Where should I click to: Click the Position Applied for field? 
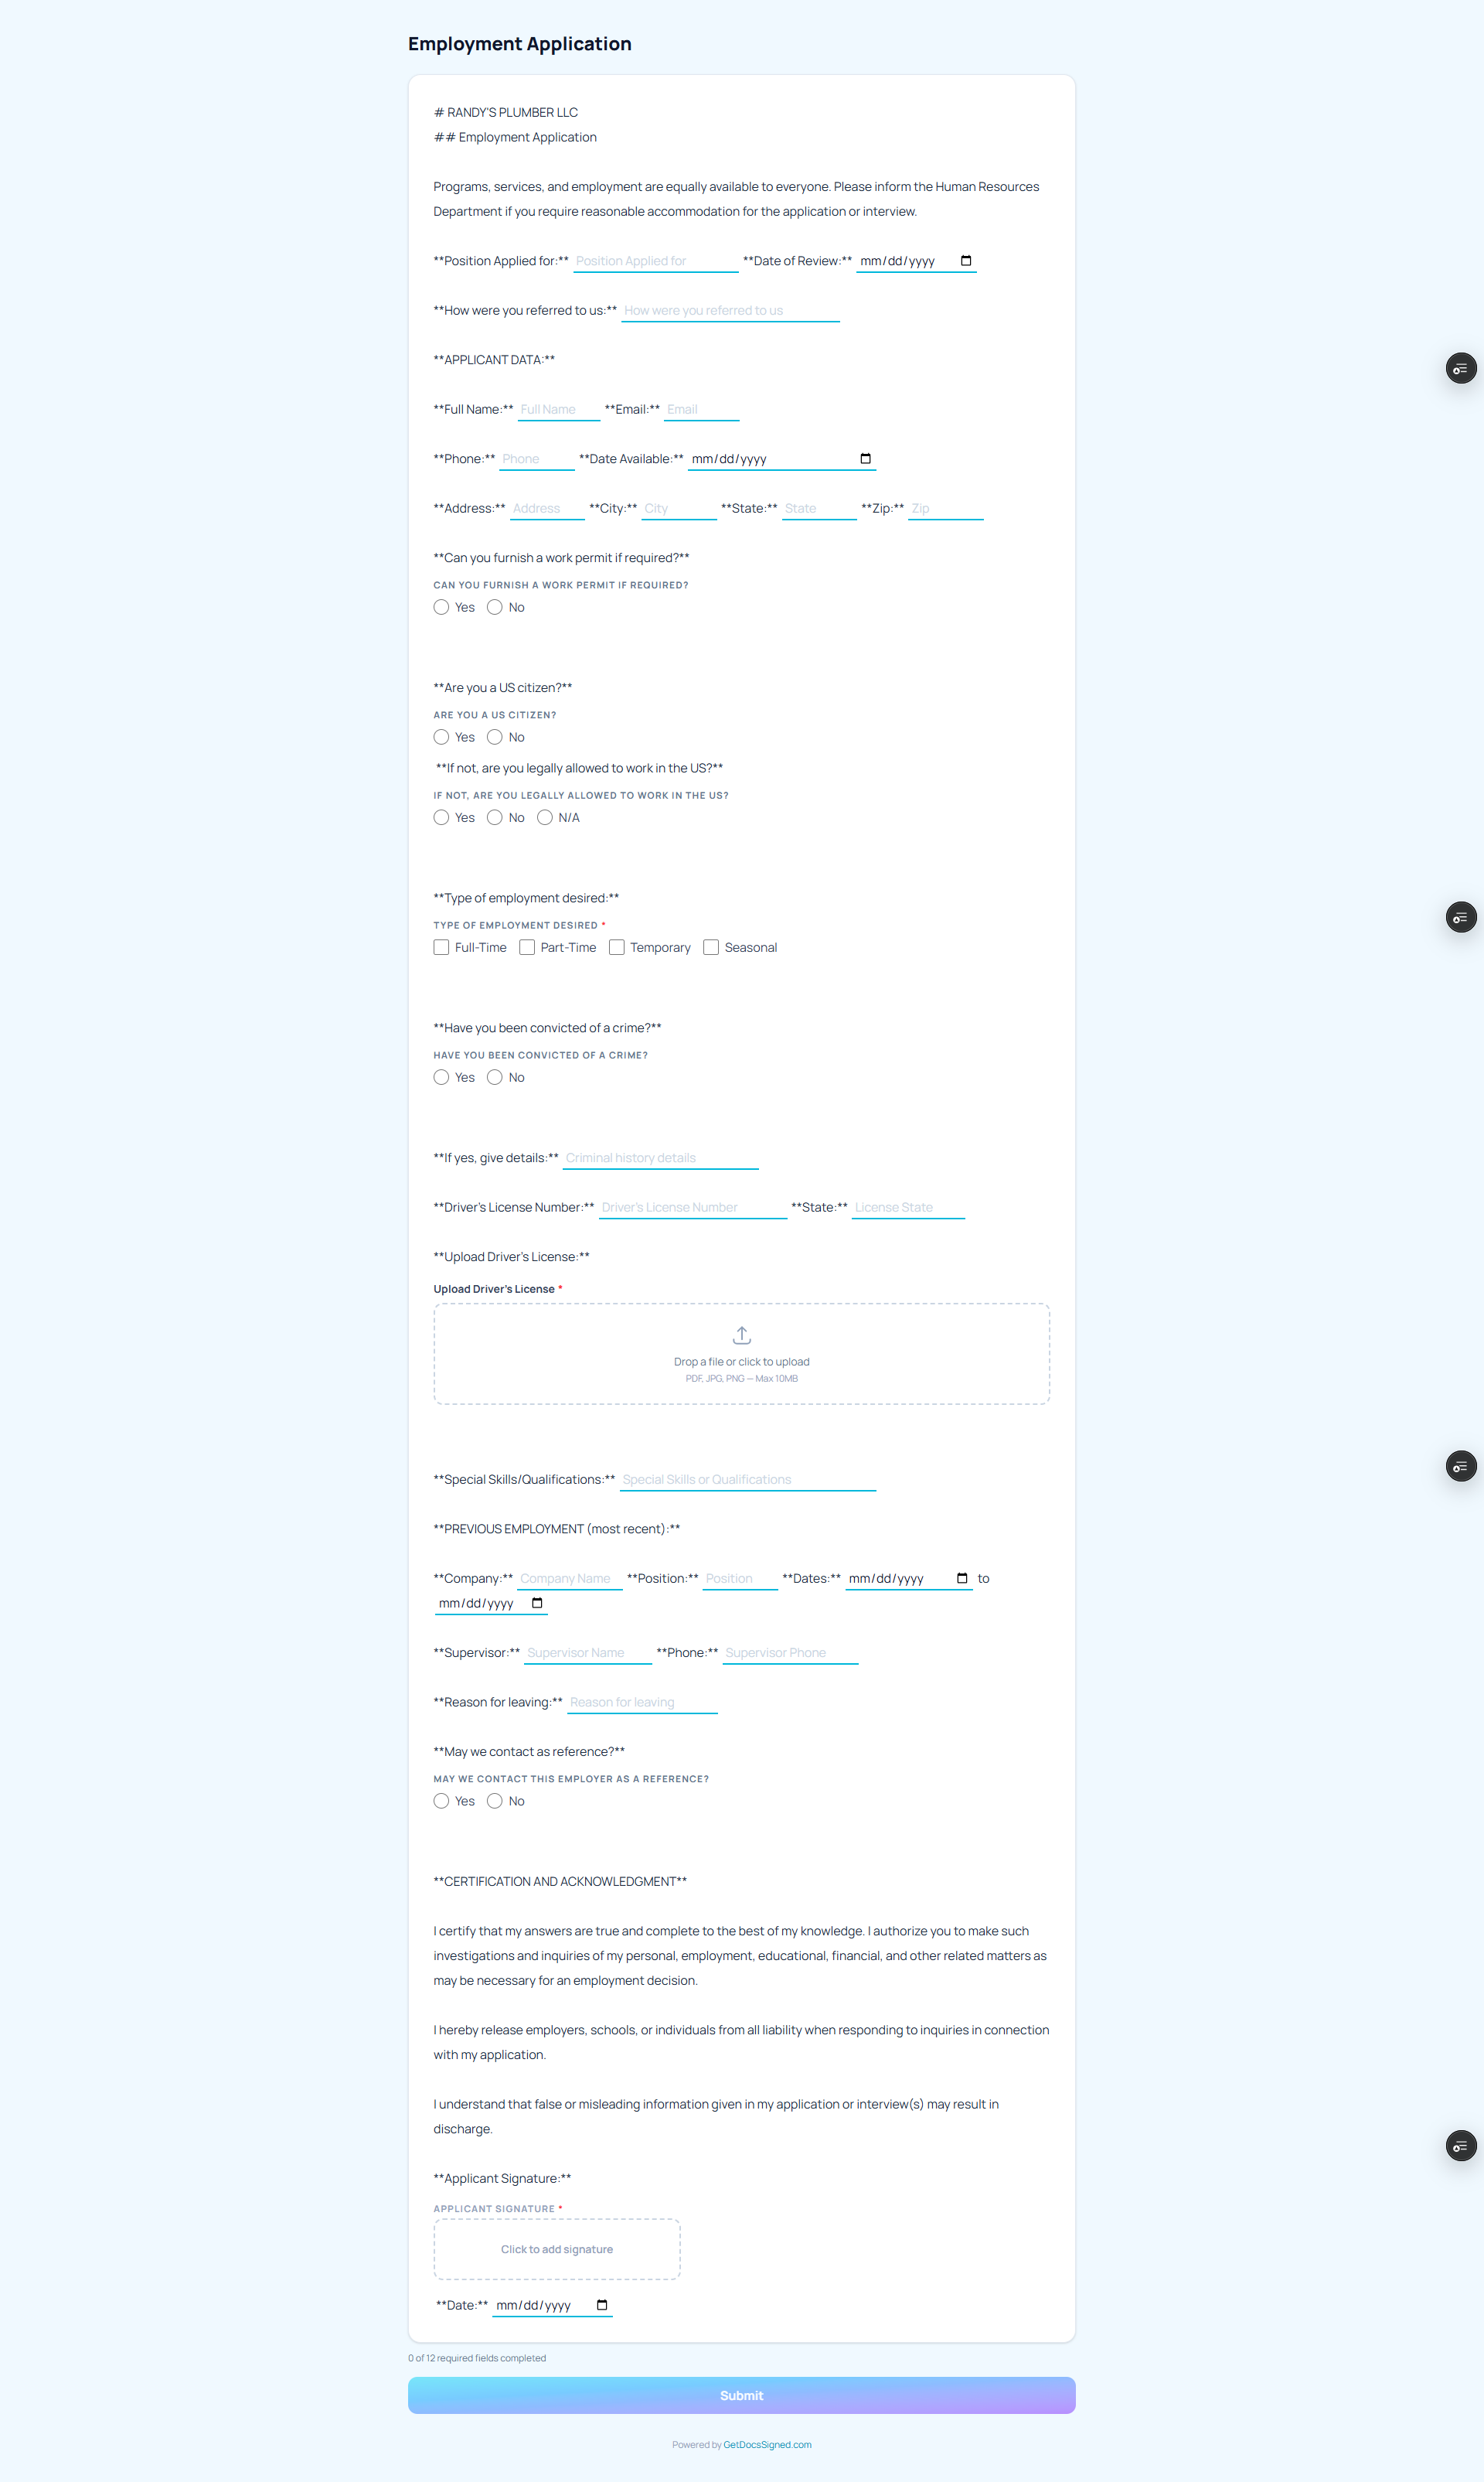pyautogui.click(x=655, y=261)
